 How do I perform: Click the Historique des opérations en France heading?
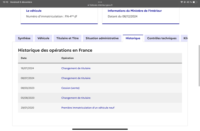55,50
